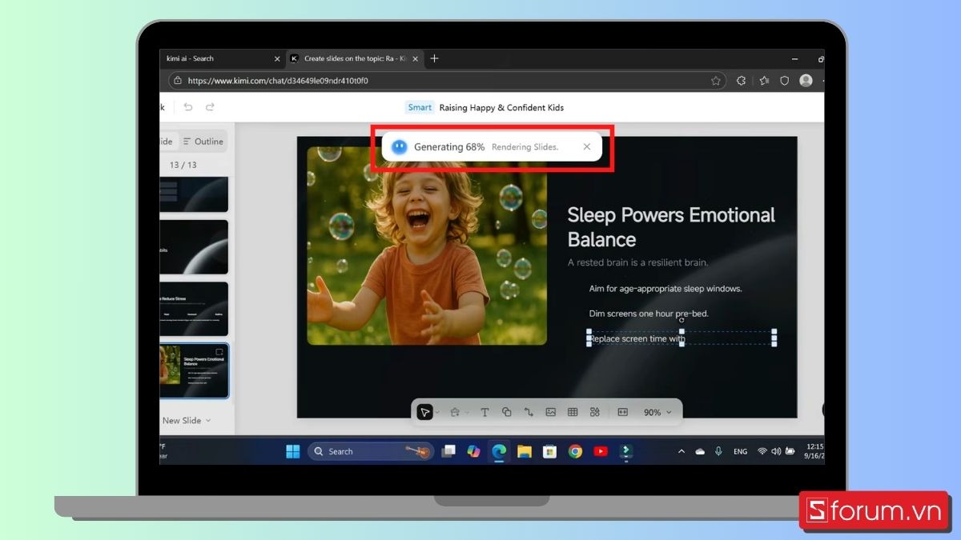Screen dimensions: 961x540
Task: Click the volume speaker tray icon
Action: [776, 451]
